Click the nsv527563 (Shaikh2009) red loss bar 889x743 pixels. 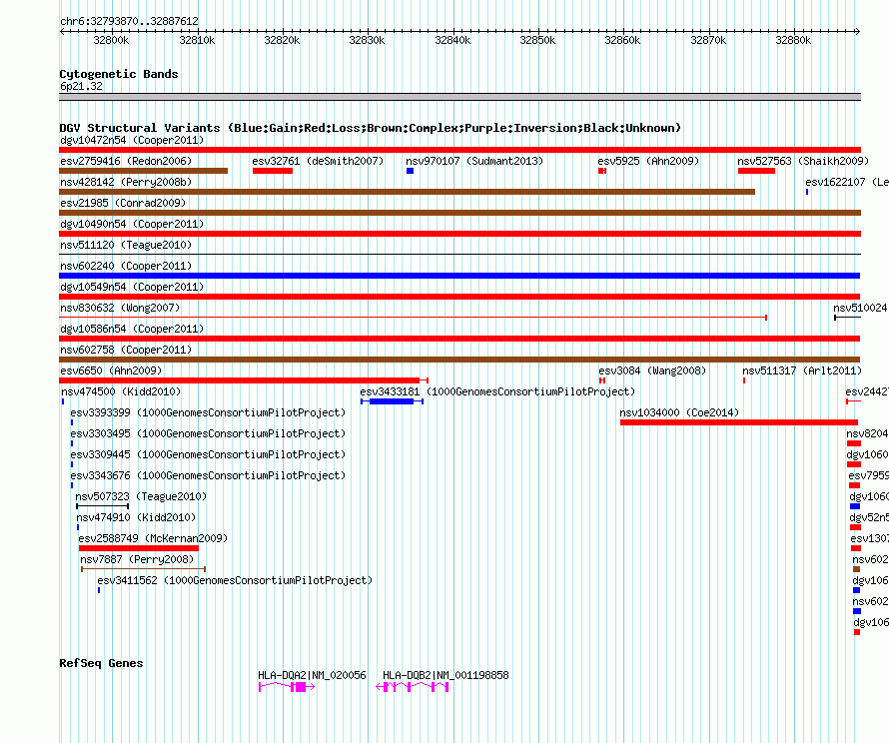756,171
